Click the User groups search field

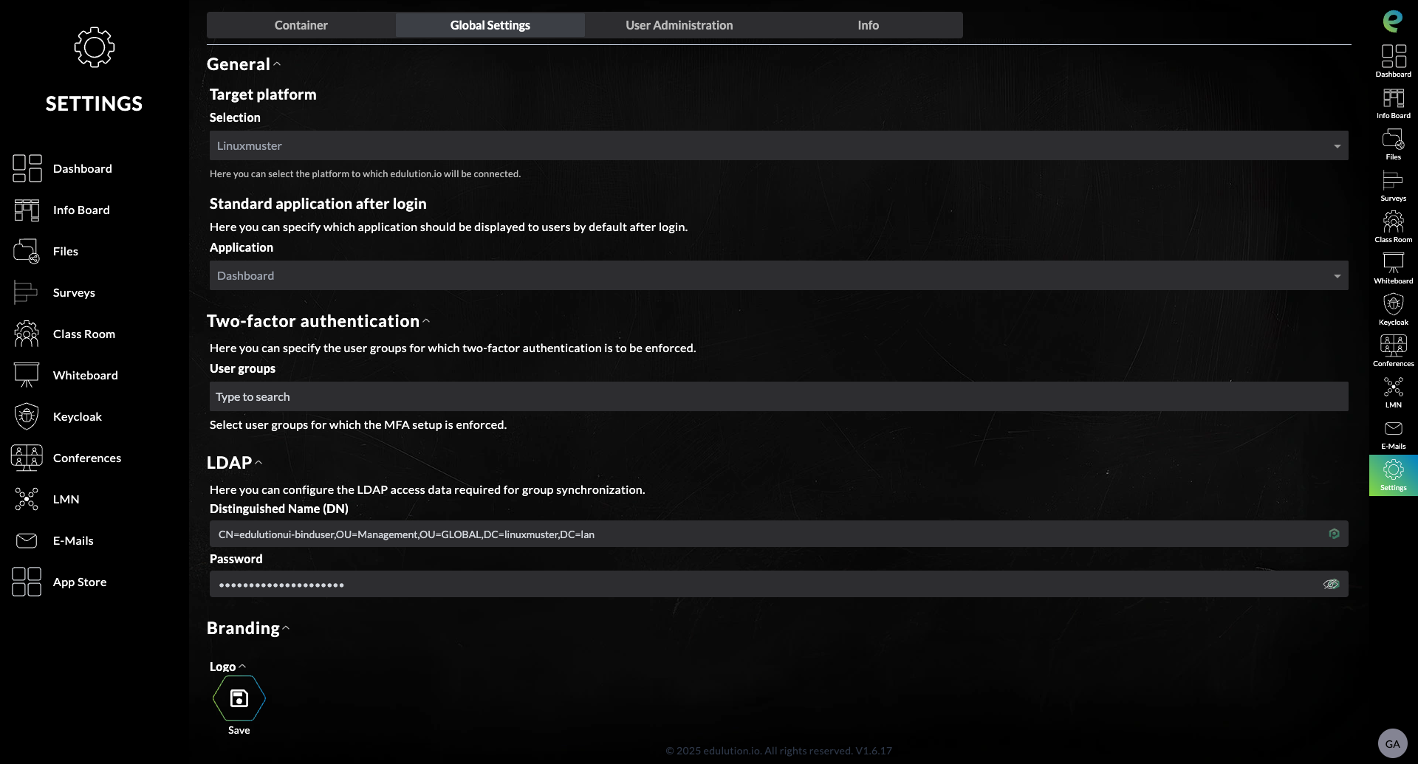[778, 396]
